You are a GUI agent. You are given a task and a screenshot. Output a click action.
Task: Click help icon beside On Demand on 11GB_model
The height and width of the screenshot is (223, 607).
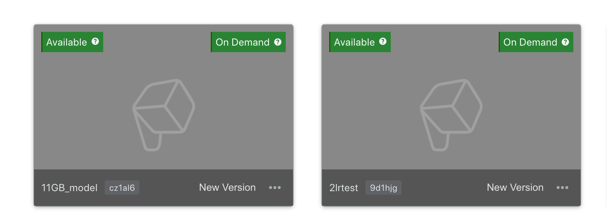click(278, 42)
